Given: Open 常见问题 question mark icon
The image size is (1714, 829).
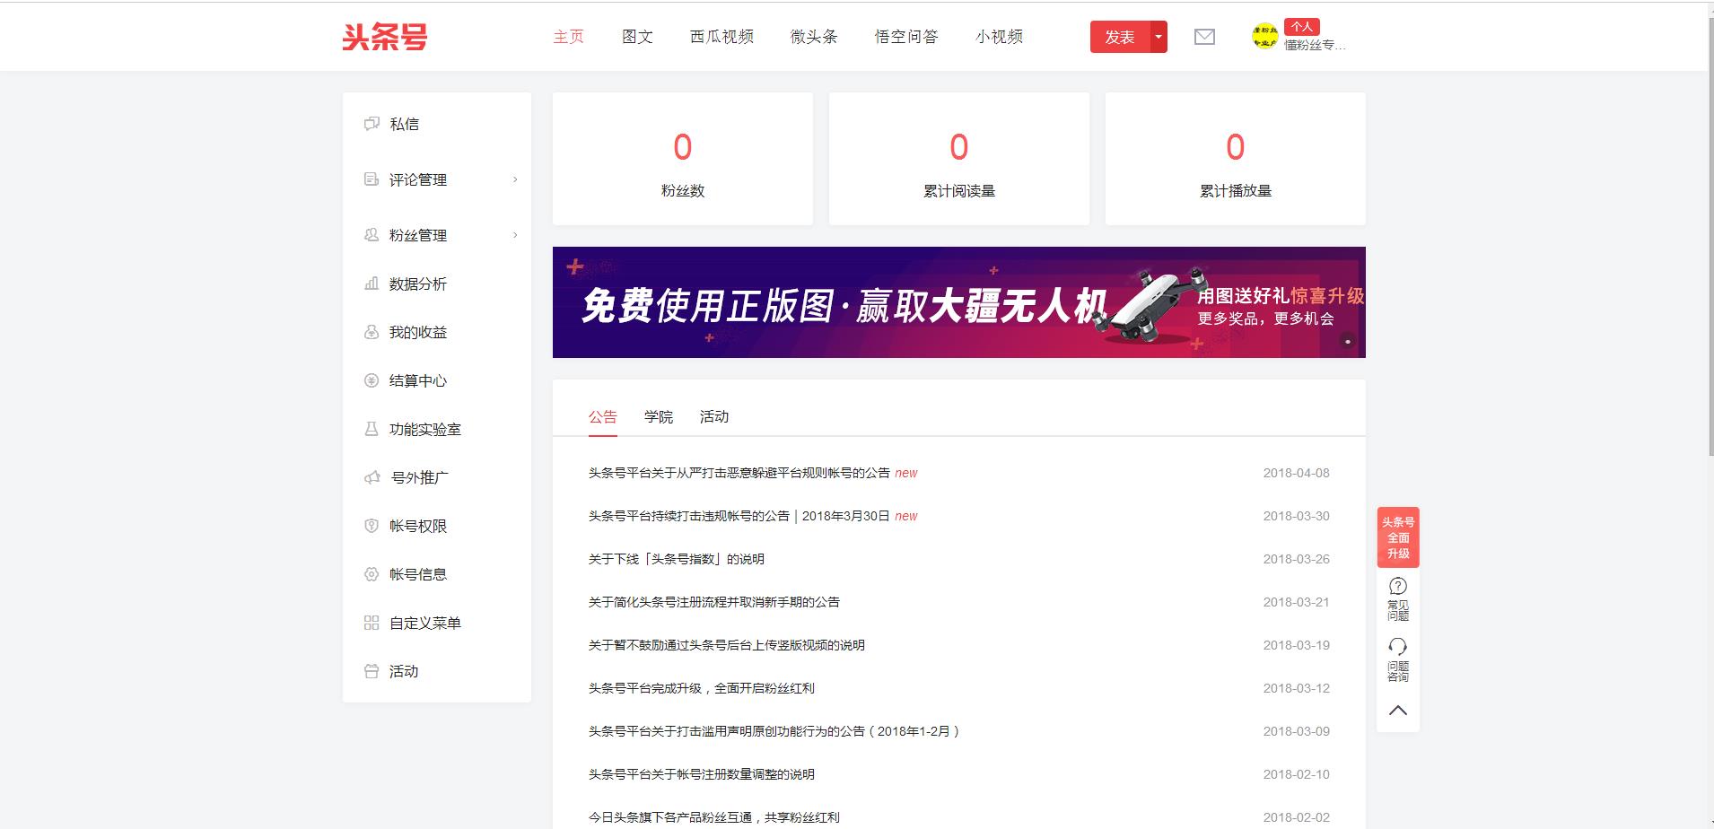Looking at the screenshot, I should click(1397, 587).
